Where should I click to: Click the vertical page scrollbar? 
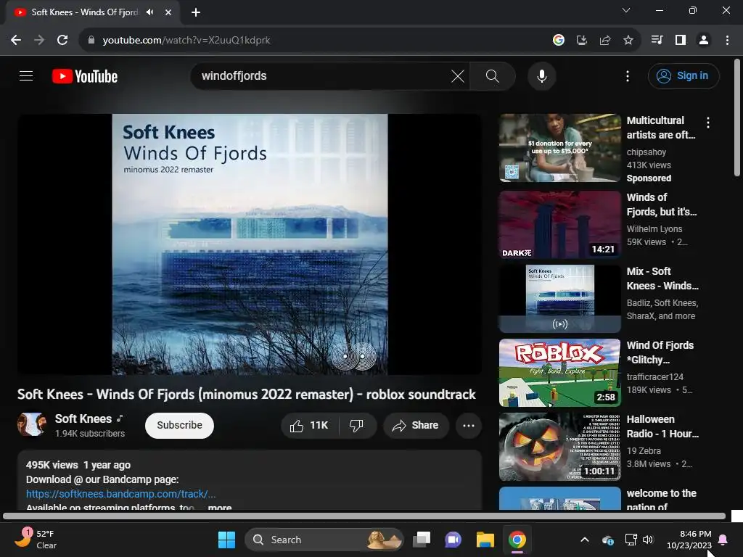pos(737,117)
